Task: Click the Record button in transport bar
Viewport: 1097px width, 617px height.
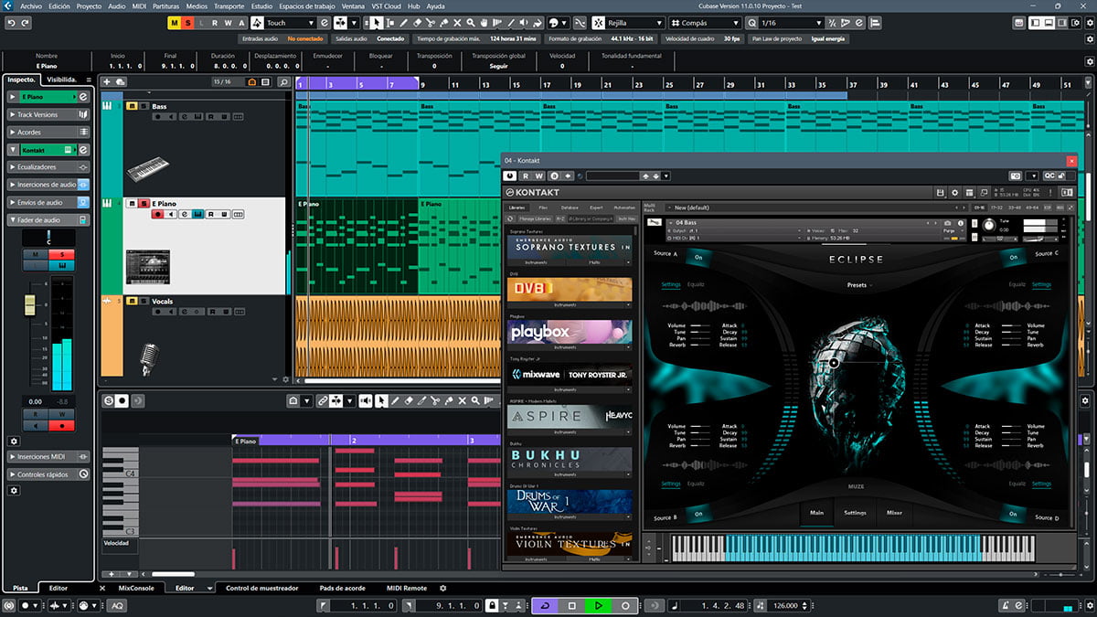Action: (x=625, y=605)
